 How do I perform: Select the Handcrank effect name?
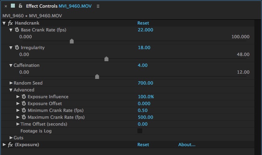[x=27, y=23]
